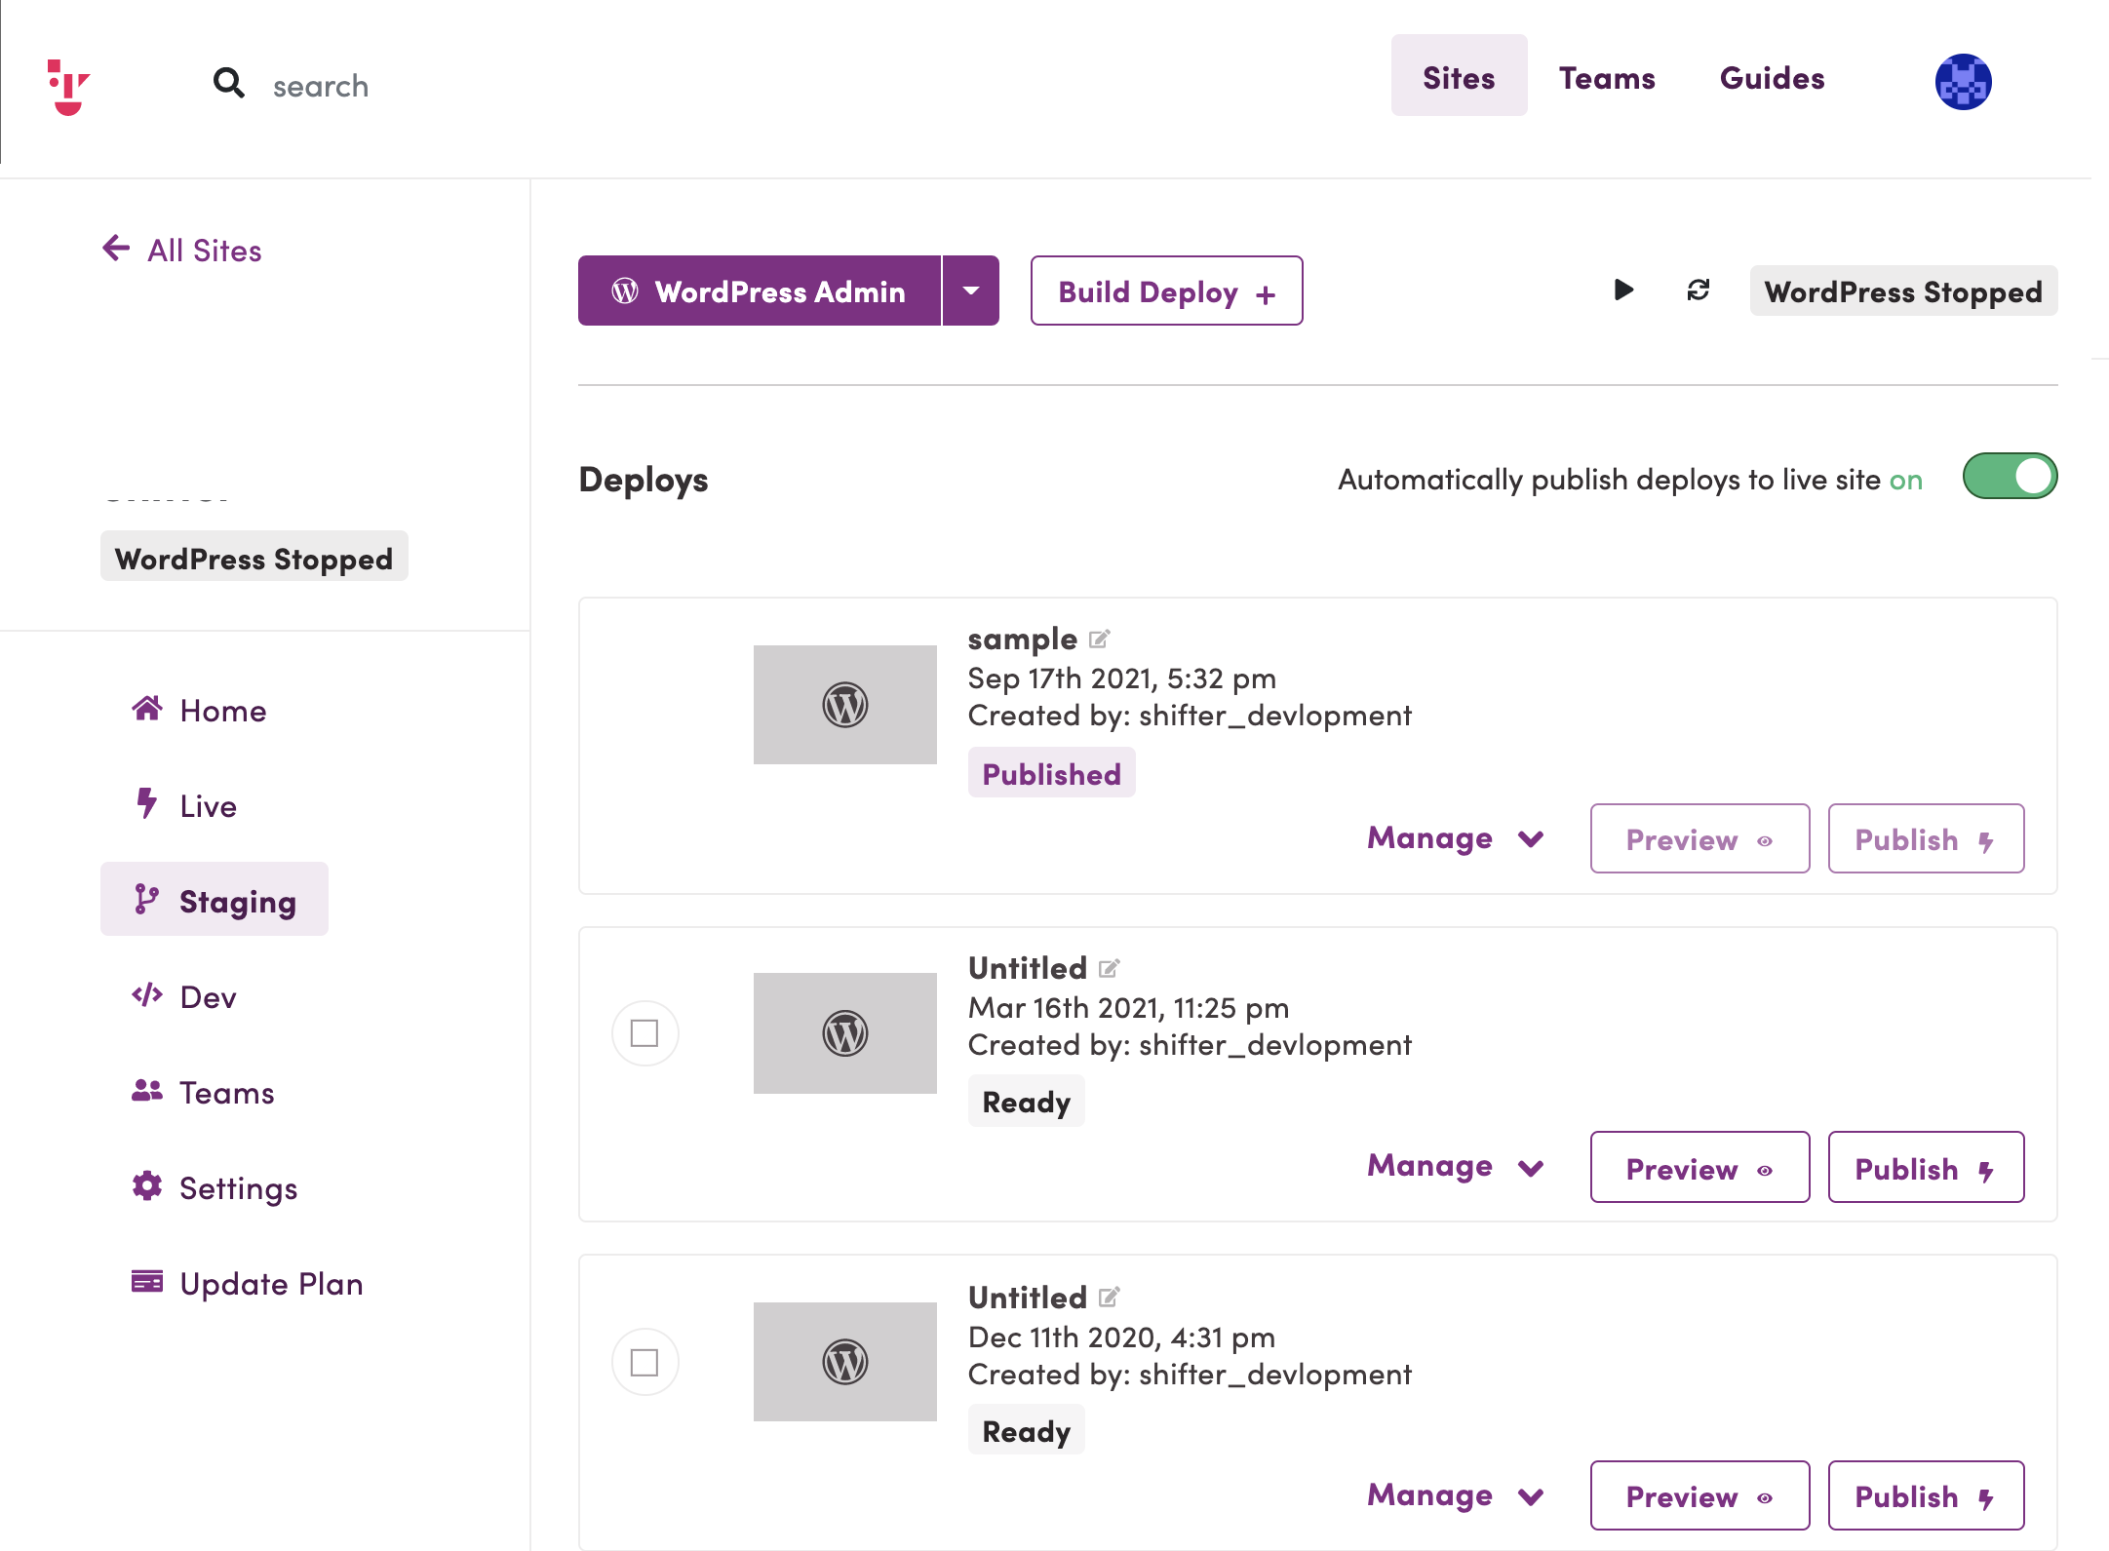Open Settings in the sidebar
Image resolution: width=2109 pixels, height=1551 pixels.
[x=215, y=1187]
